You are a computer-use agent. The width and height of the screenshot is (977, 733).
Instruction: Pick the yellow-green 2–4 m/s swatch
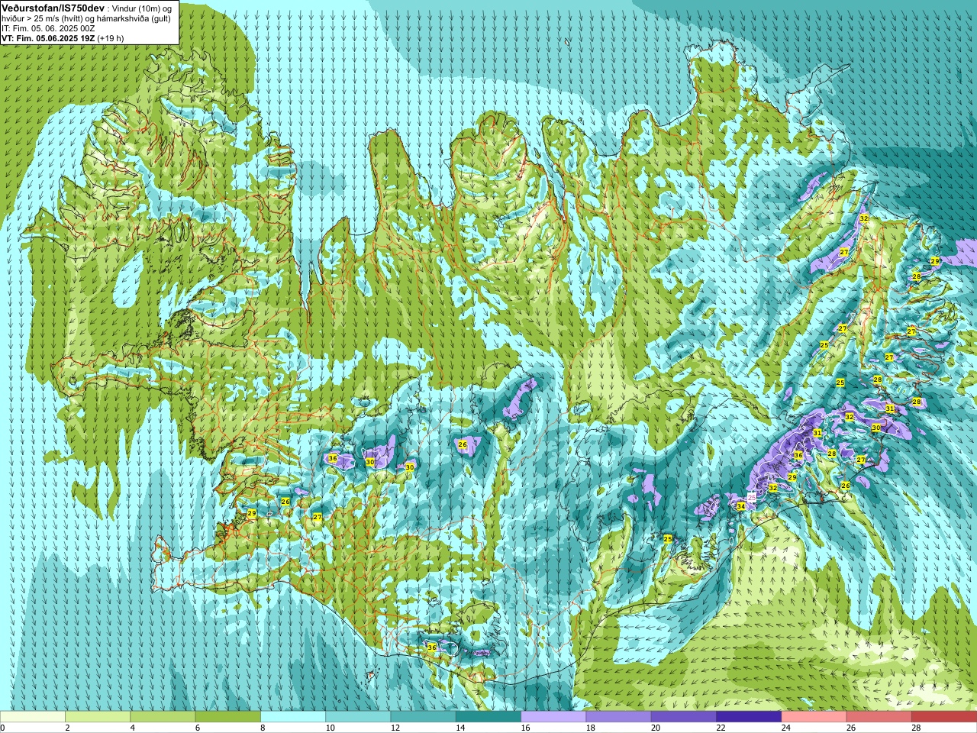point(98,717)
